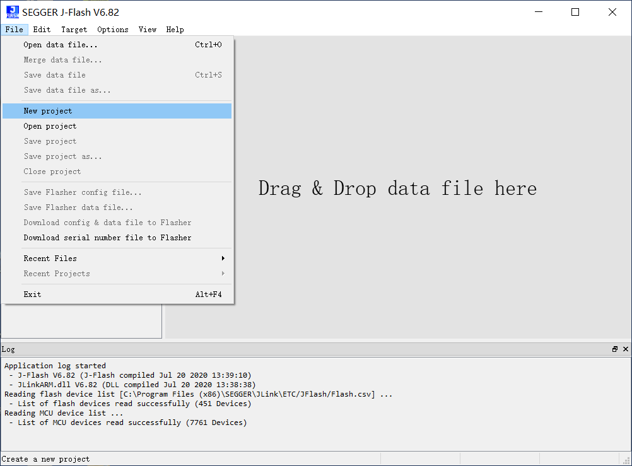
Task: Select Download serial number file to Flasher
Action: (x=117, y=238)
